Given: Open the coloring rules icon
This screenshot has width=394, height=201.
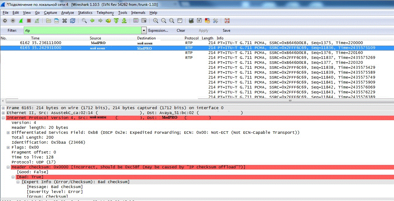Looking at the screenshot, I should coord(207,21).
